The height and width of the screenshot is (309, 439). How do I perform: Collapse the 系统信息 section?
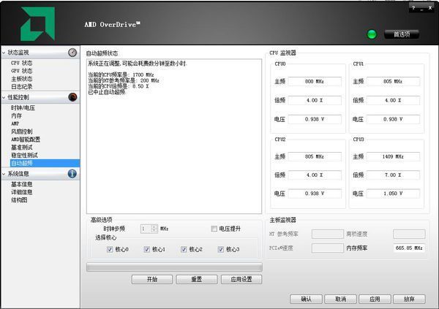4,174
